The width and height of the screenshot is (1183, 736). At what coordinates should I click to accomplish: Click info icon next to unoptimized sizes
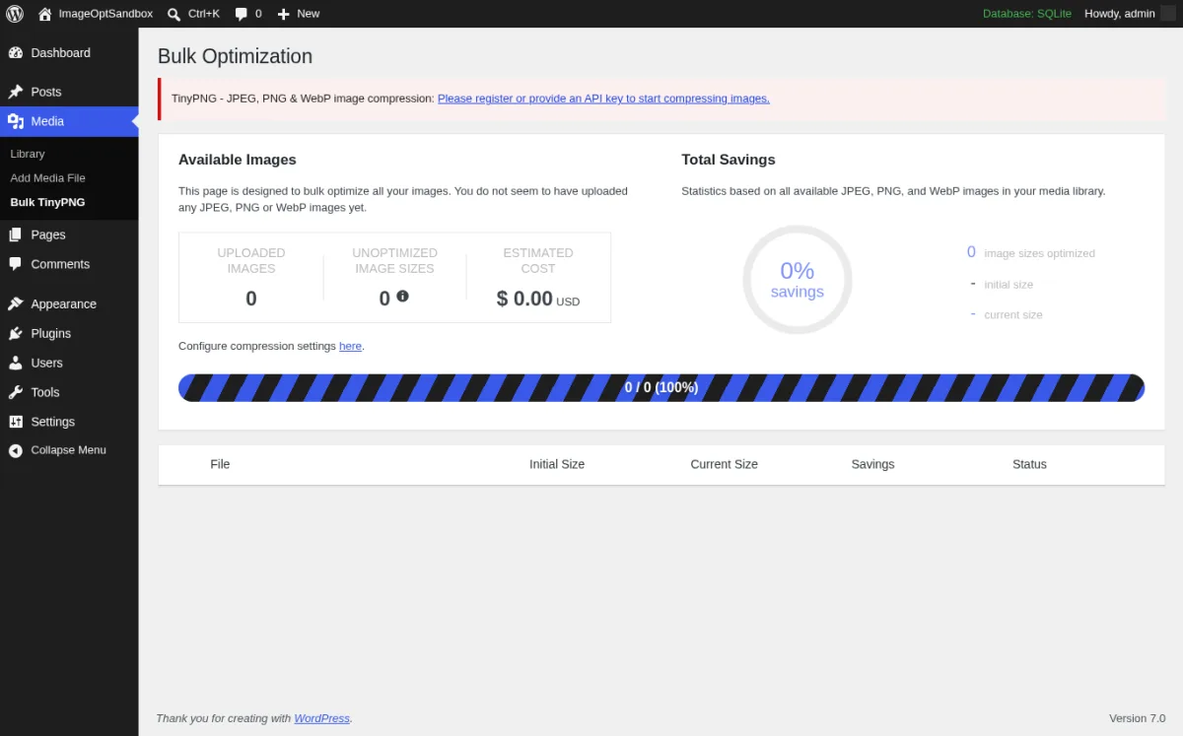(402, 296)
